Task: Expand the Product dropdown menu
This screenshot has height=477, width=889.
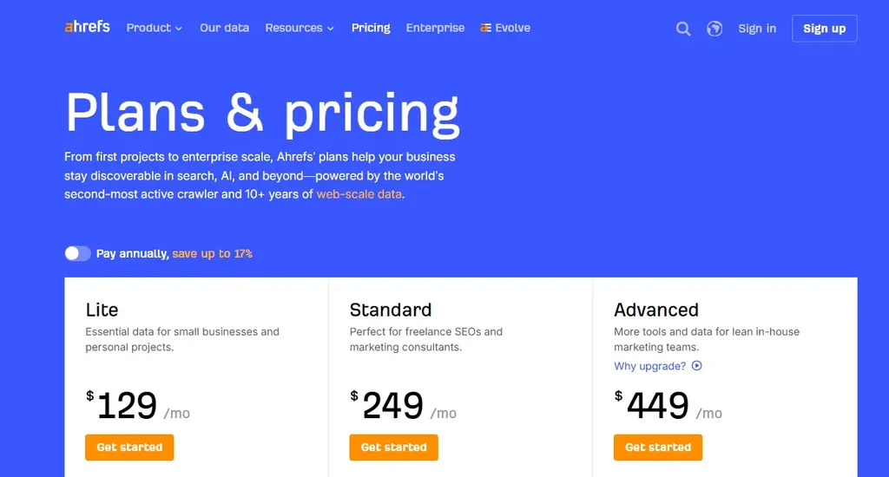Action: 155,28
